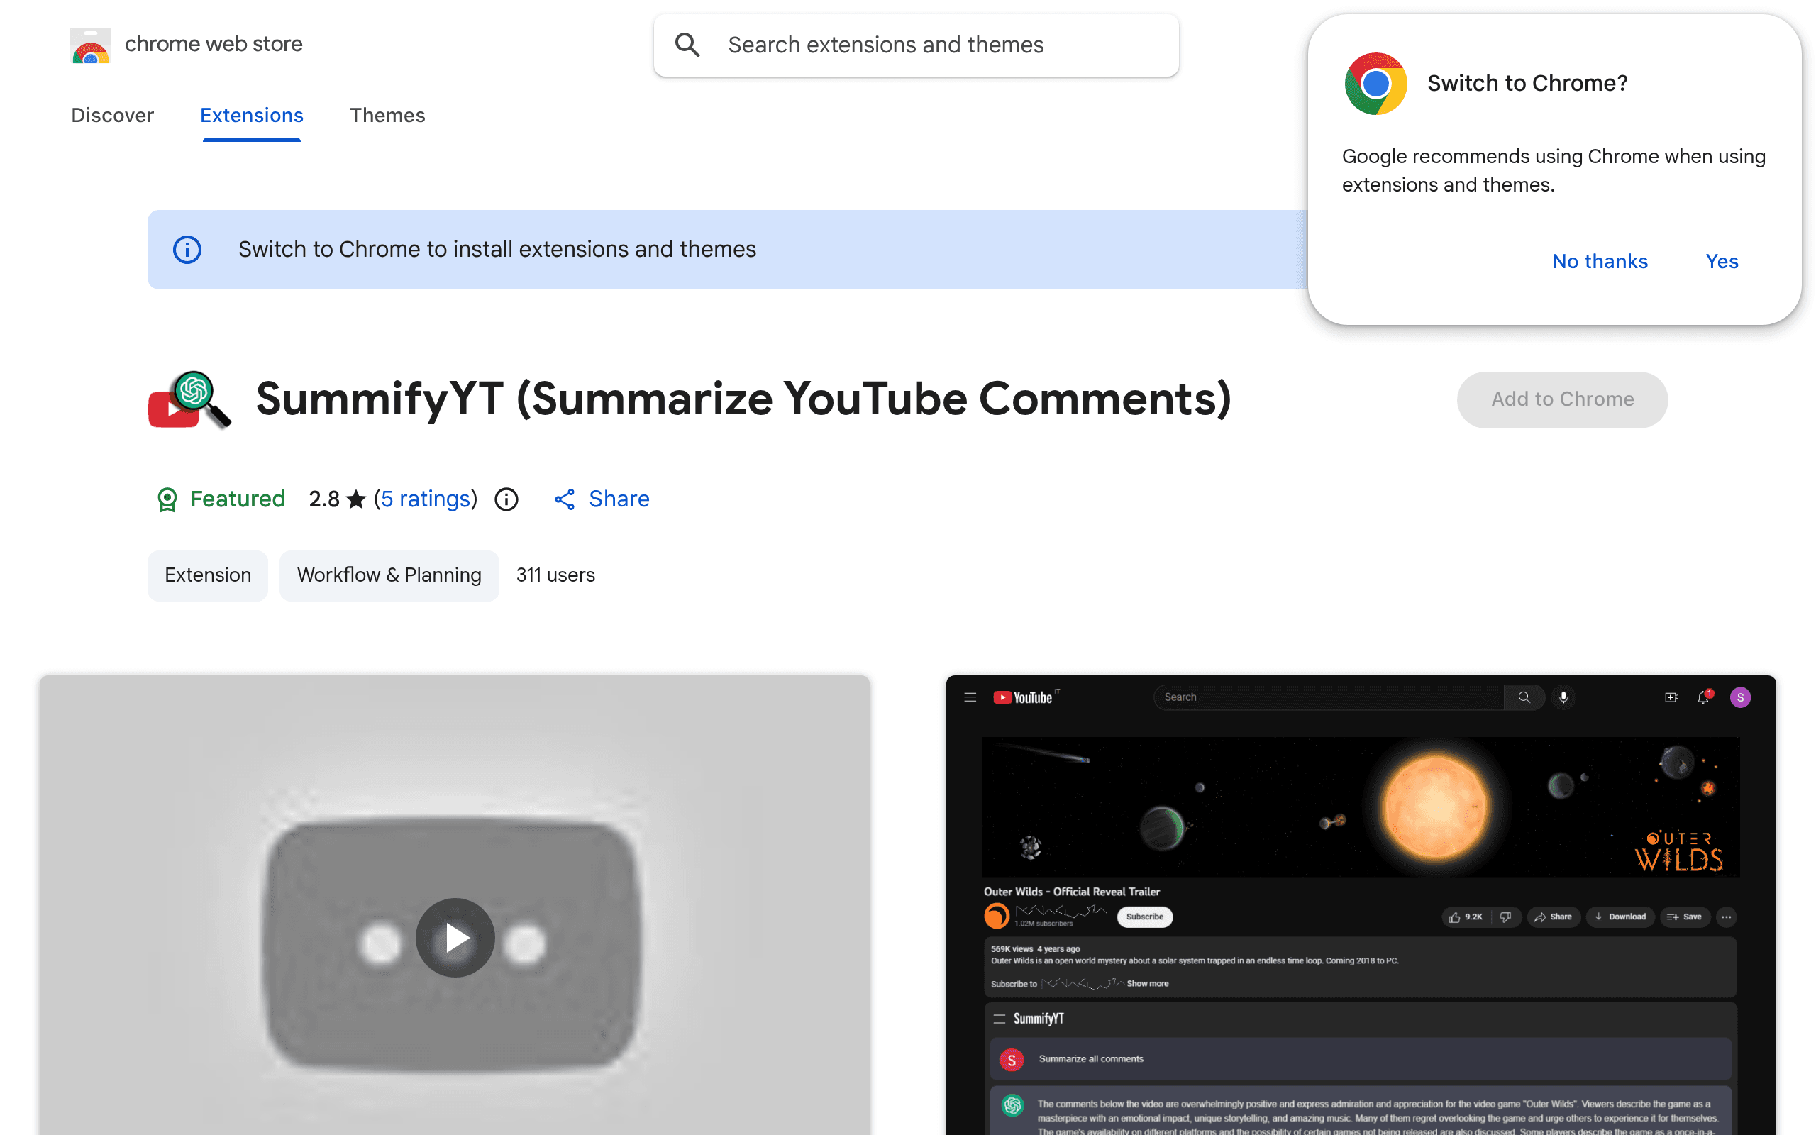
Task: Click the SummifyYT extension logo icon
Action: [189, 399]
